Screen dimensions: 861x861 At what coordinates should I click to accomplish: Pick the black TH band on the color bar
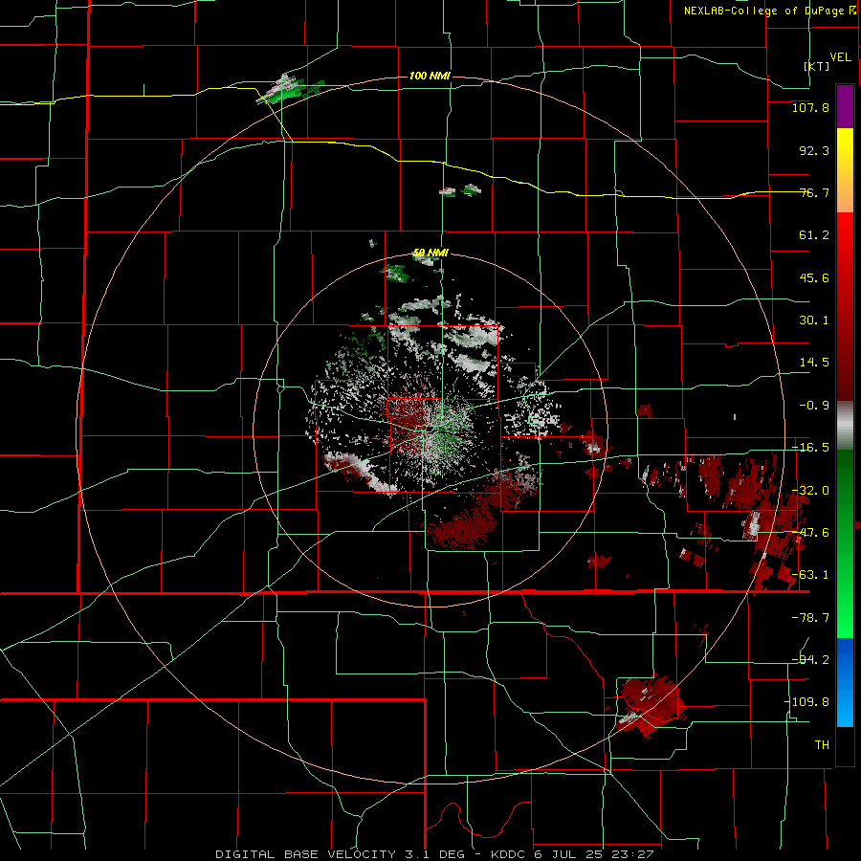(x=845, y=745)
